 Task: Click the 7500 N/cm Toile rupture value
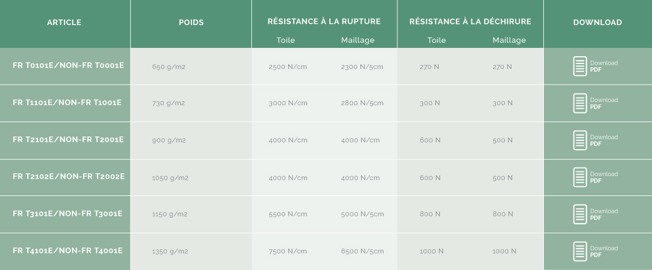point(288,251)
